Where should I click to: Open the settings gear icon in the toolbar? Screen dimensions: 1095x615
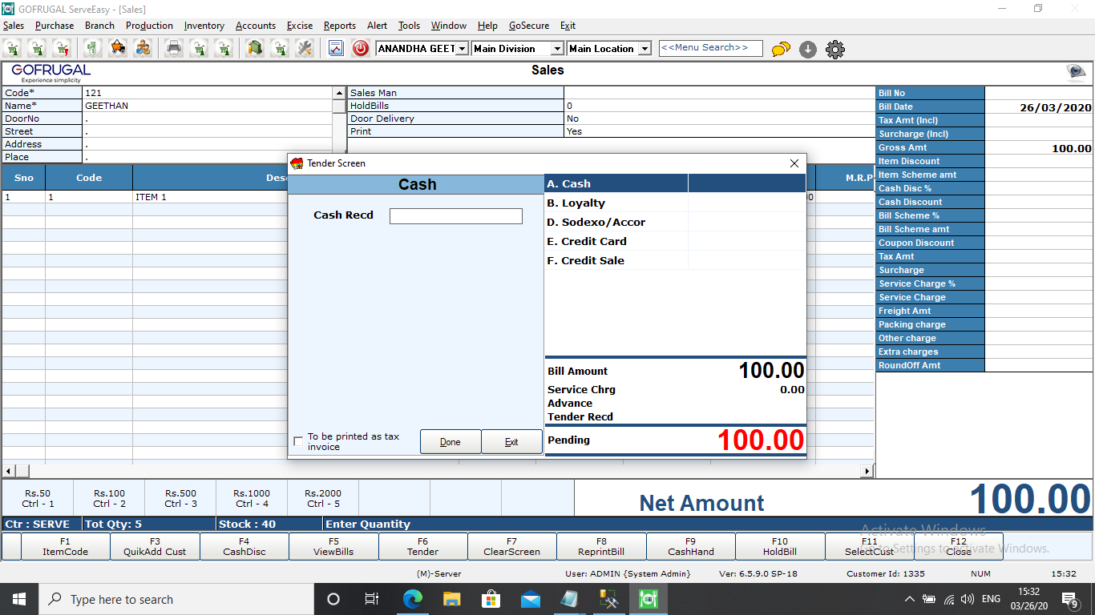point(835,50)
